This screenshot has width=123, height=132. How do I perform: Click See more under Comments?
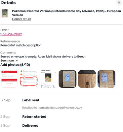click(7, 60)
